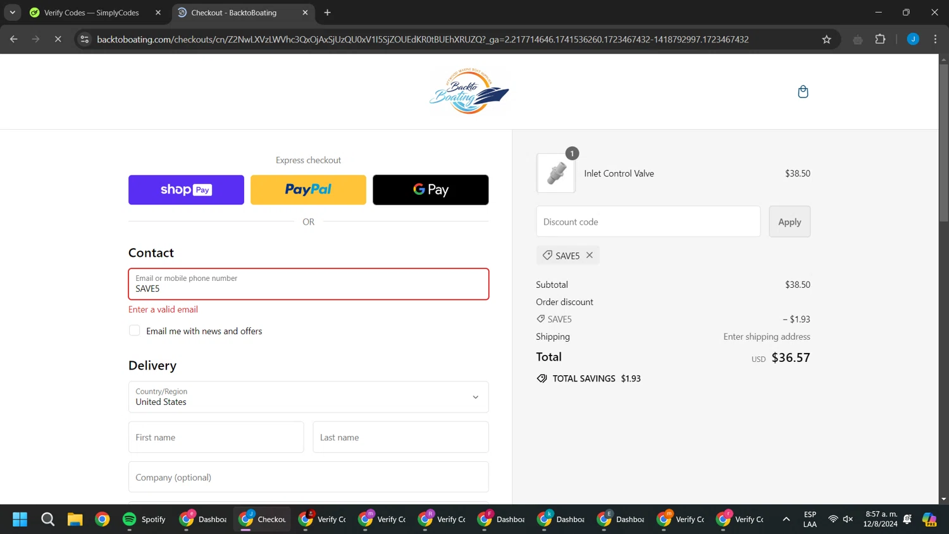Enable Email me with news and offers

[x=134, y=330]
